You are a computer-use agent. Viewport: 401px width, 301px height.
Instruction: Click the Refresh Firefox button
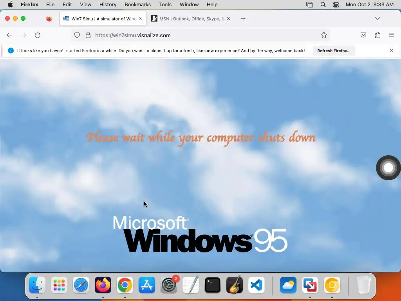click(x=334, y=51)
